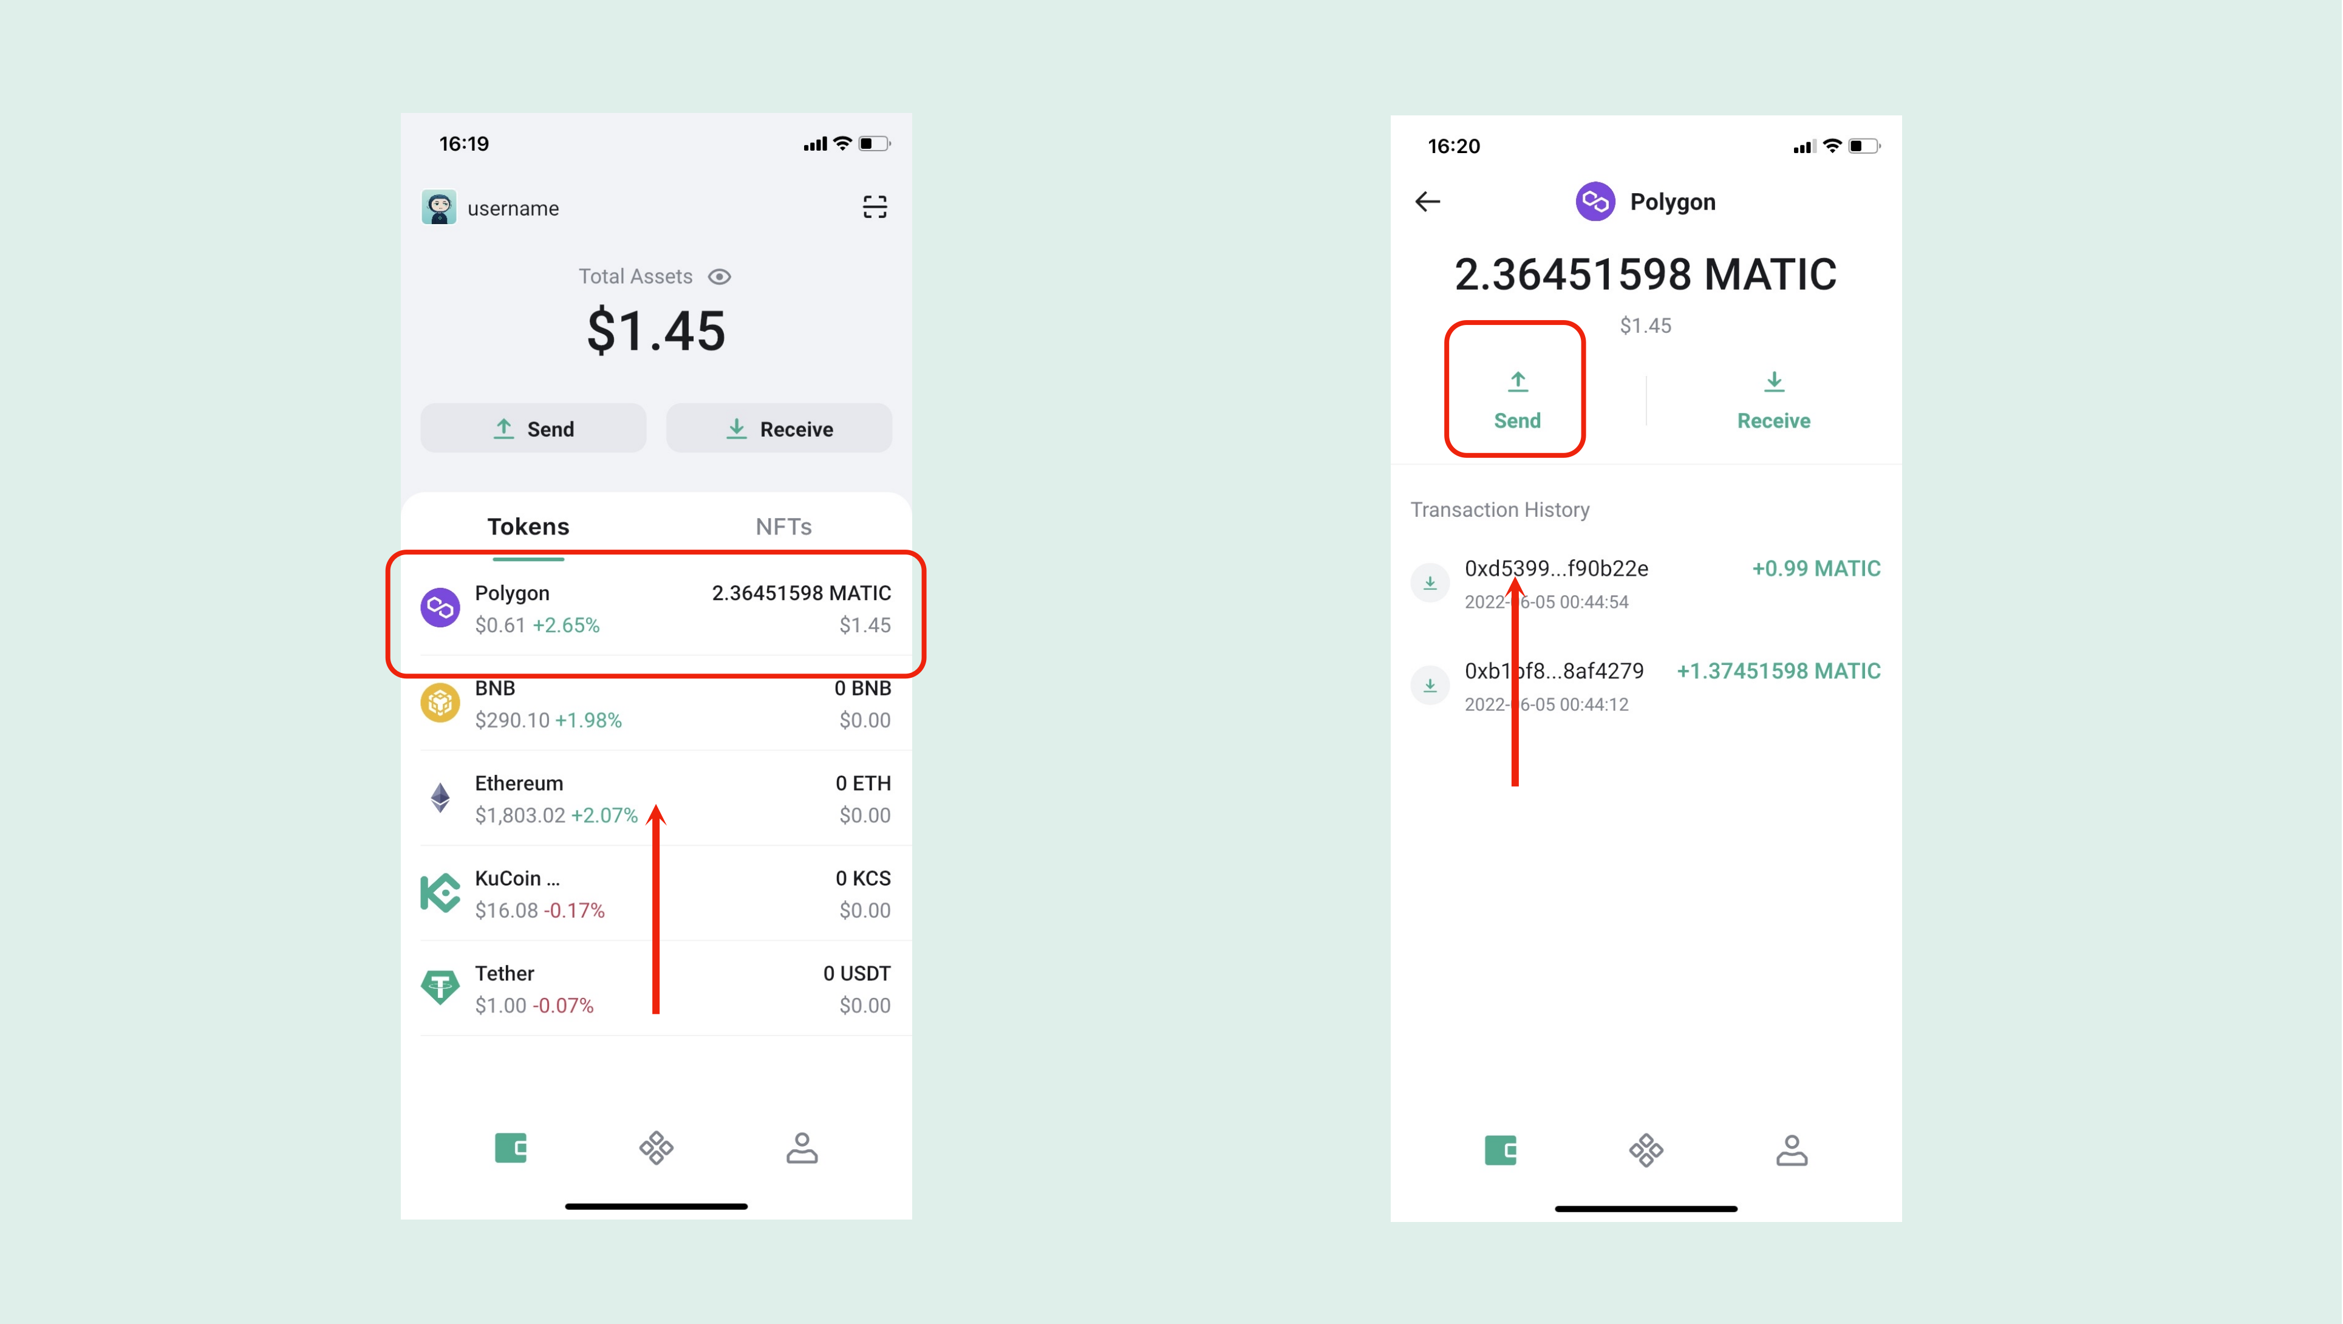Tap the DApp browser icon bottom center

click(657, 1147)
